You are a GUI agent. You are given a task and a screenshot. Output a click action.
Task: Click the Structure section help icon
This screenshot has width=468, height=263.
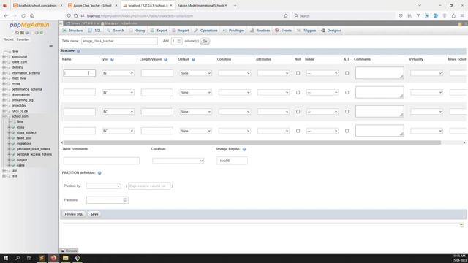click(x=78, y=51)
